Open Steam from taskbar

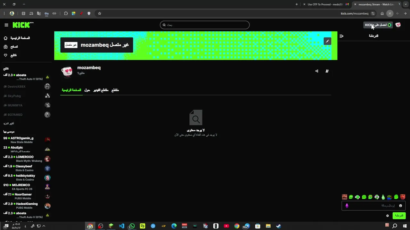coord(279,226)
